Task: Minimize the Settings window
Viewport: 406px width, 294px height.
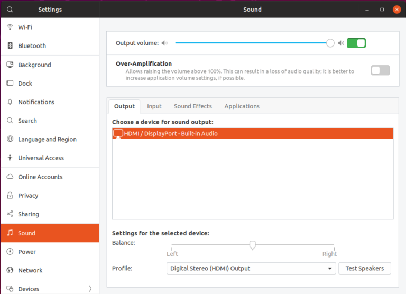Action: tap(367, 10)
